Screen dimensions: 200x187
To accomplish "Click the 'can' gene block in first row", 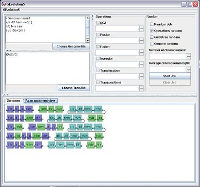I will 29,109.
